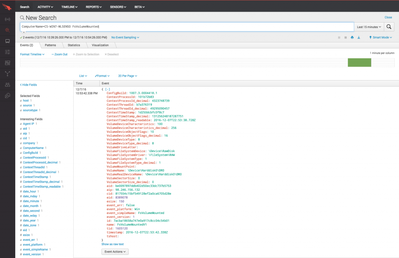Open the activity signal sidebar icon

pyautogui.click(x=7, y=19)
